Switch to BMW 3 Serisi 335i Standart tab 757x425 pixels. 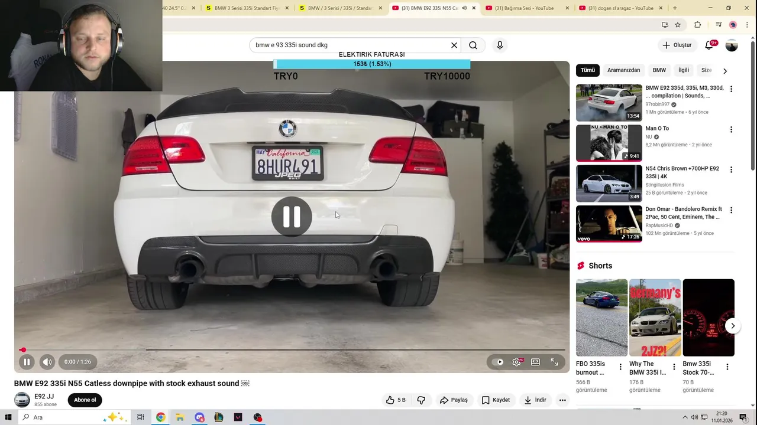point(248,8)
